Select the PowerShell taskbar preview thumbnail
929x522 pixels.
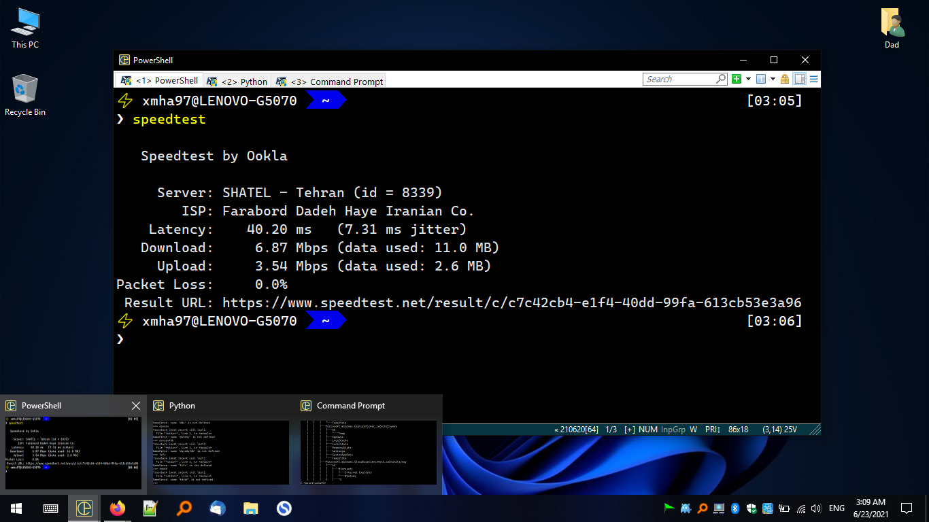[x=73, y=454]
